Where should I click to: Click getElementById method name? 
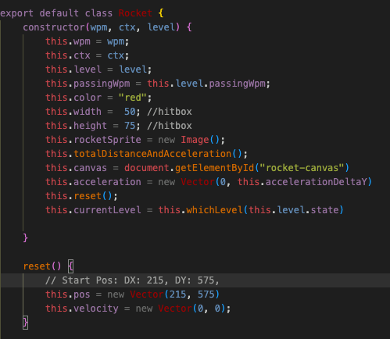[214, 168]
